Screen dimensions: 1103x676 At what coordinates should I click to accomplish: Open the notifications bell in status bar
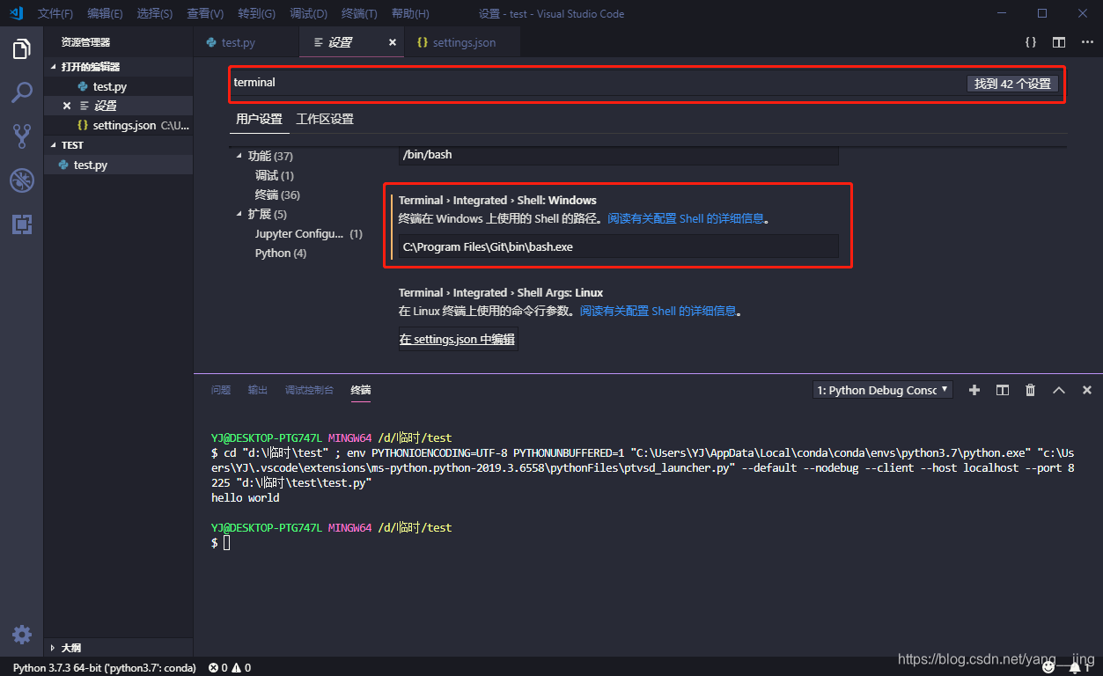[x=1076, y=668]
